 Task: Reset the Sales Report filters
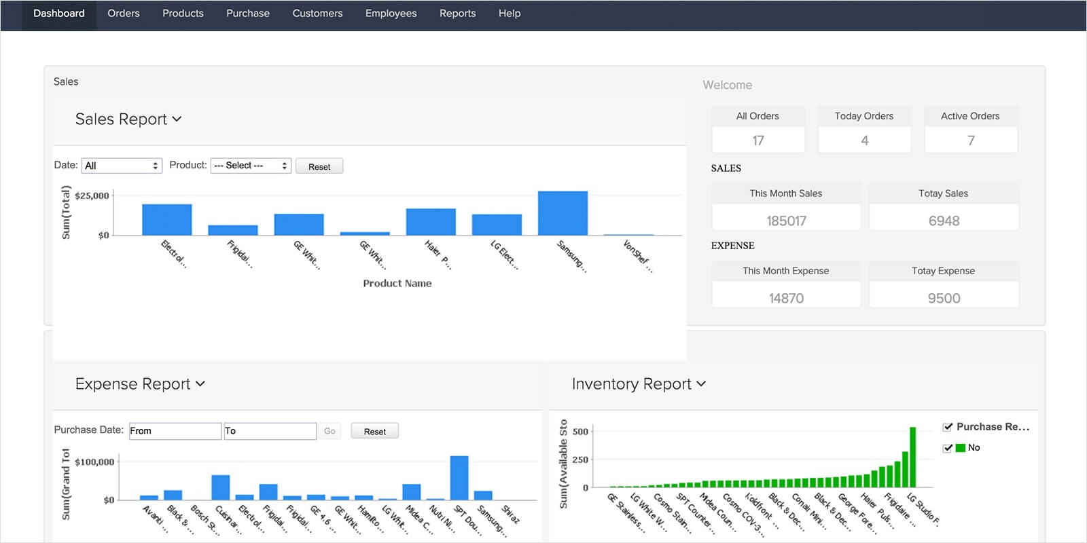point(319,166)
